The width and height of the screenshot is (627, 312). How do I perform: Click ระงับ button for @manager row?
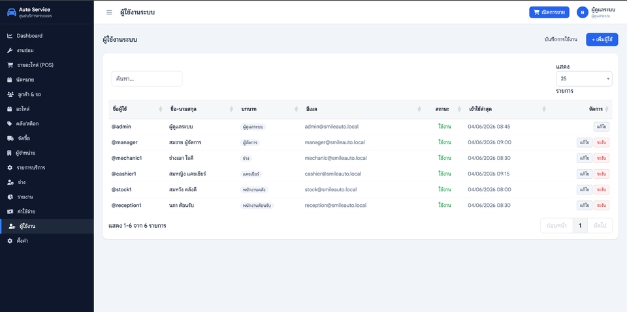[602, 142]
